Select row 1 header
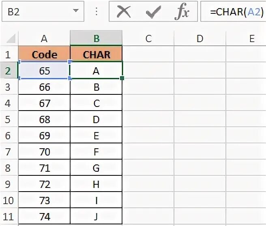 9,54
